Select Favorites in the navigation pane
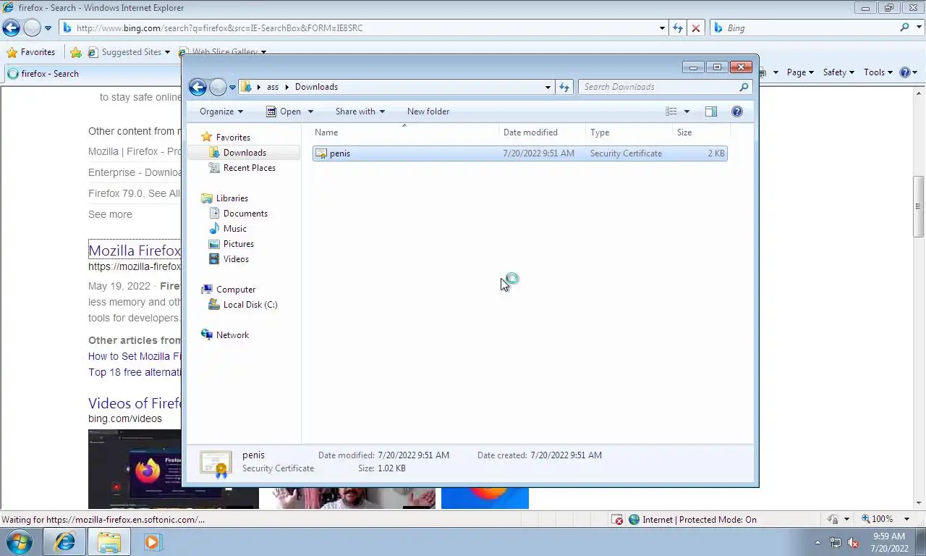 [233, 138]
